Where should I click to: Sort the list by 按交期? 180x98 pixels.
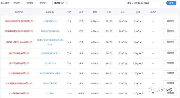[43, 3]
